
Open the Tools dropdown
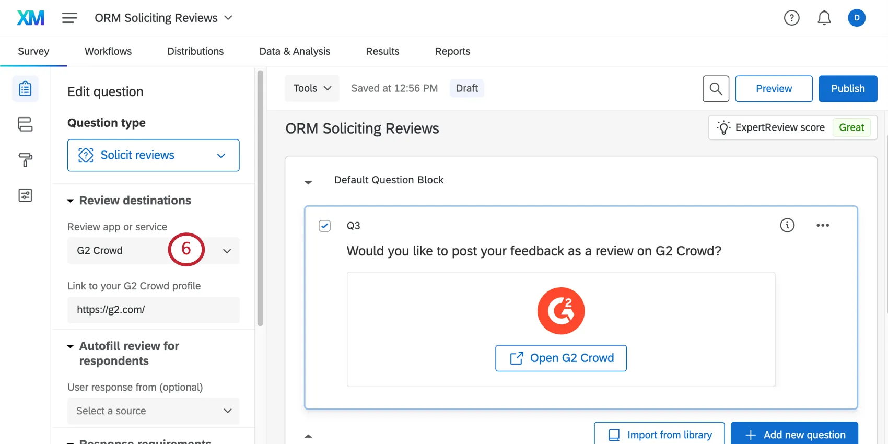pos(312,88)
